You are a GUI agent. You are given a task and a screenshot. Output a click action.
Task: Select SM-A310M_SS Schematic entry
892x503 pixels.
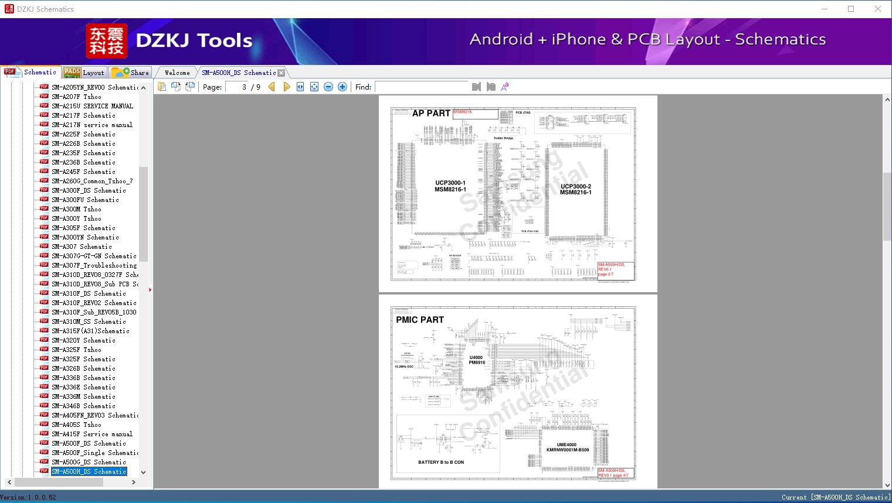pos(89,321)
